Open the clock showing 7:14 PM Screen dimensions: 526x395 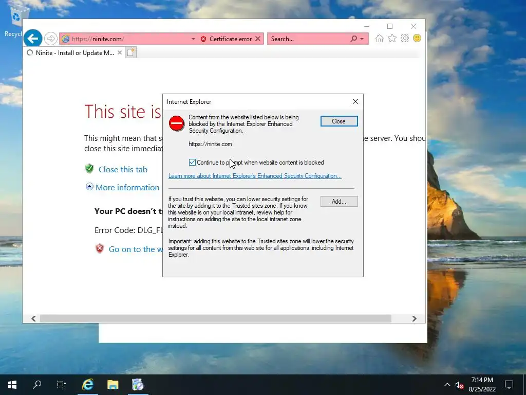482,385
